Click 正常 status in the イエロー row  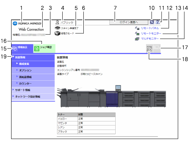point(80,119)
